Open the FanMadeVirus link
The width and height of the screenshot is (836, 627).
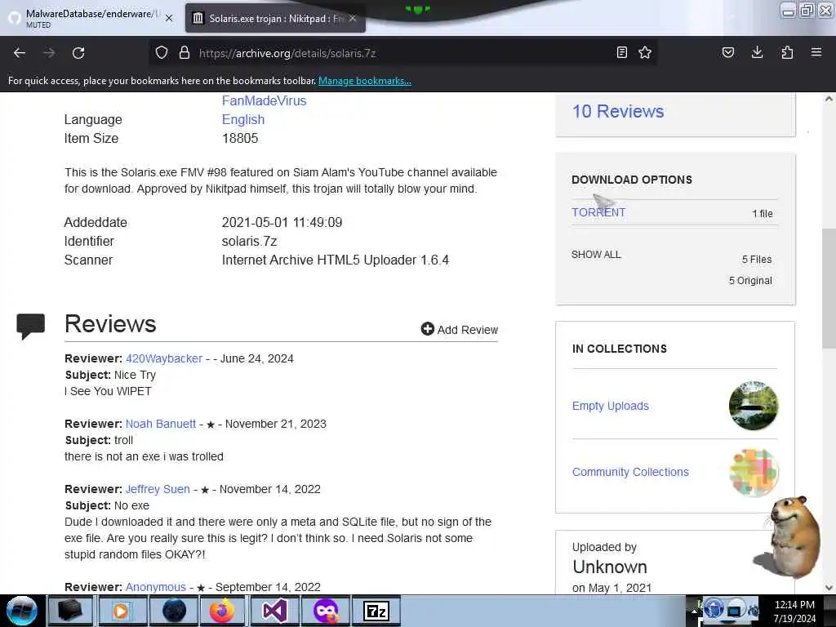[x=264, y=100]
